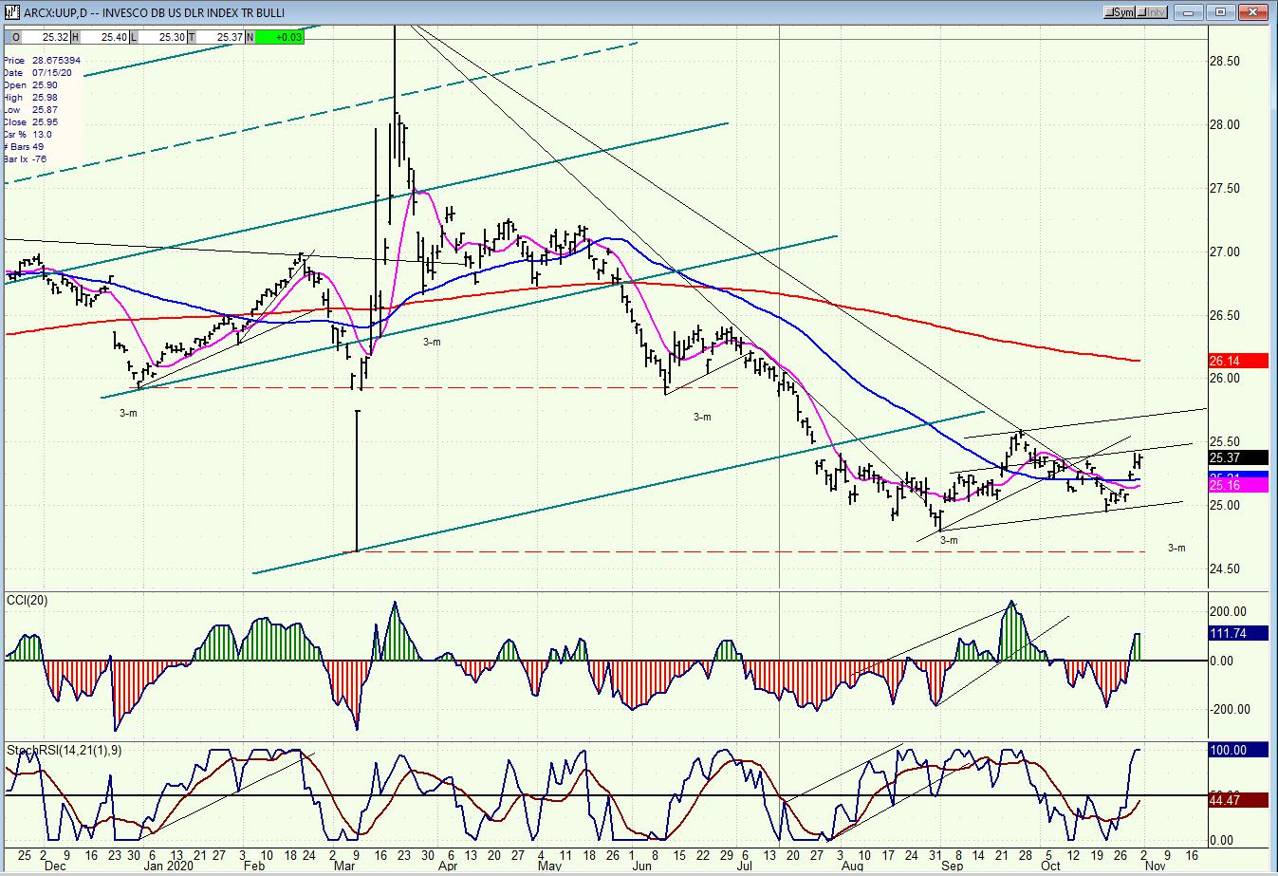Close the UUP chart window
Screen dimensions: 1278x876
(1252, 12)
